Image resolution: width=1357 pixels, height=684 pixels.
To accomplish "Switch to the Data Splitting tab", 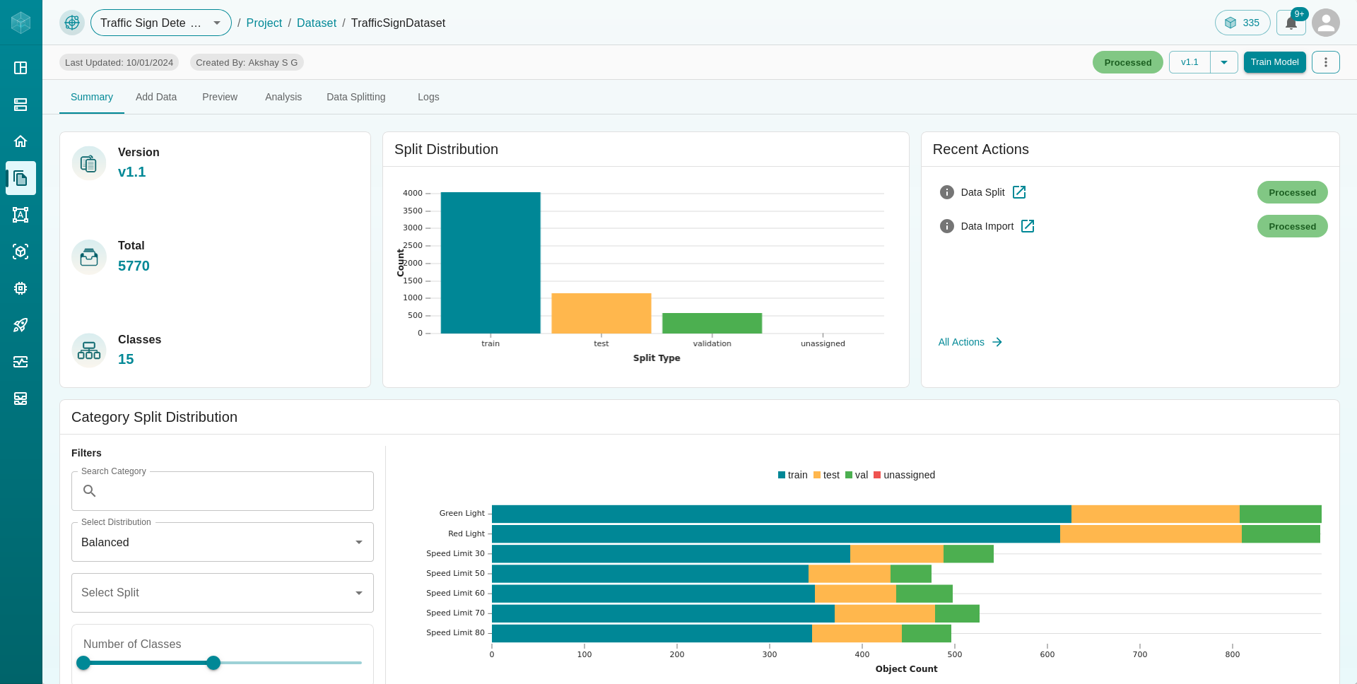I will pos(356,97).
